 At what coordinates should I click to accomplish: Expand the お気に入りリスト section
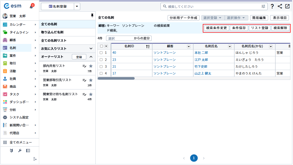[x=91, y=49]
